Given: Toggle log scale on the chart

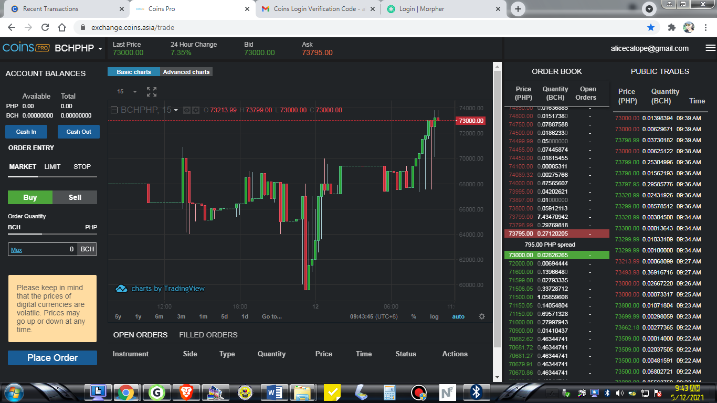Looking at the screenshot, I should (x=434, y=316).
